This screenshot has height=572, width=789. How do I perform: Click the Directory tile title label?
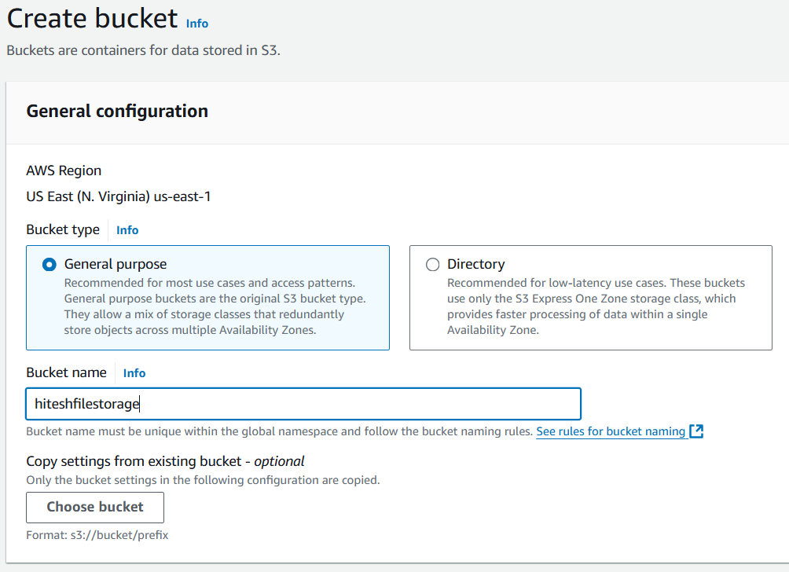(475, 264)
